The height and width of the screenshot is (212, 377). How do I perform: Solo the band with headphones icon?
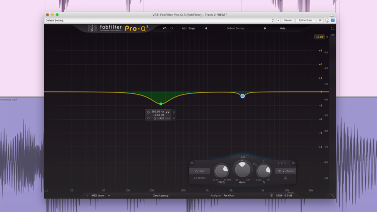pos(167,112)
